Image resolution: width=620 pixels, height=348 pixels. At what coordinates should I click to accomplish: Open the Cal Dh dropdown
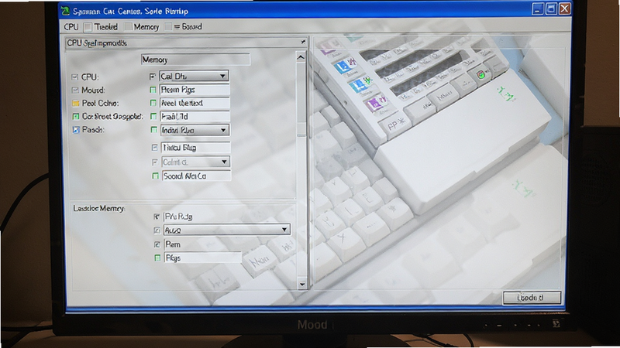[x=194, y=76]
